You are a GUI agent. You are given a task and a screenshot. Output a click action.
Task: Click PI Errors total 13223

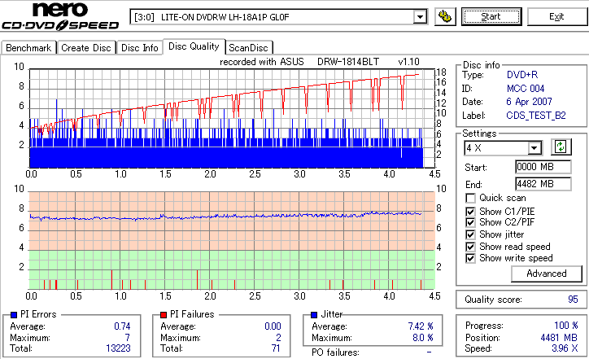(118, 348)
